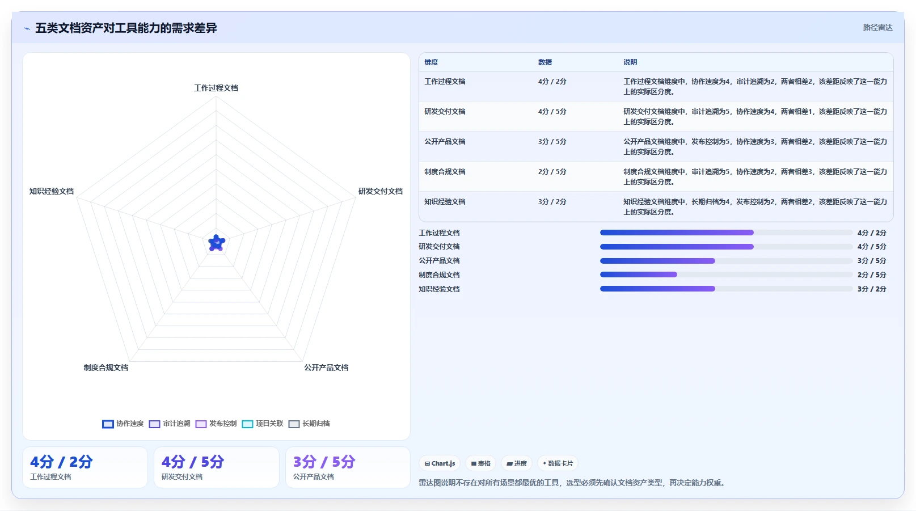Click the 知识经验文档 radar axis label
Image resolution: width=916 pixels, height=511 pixels.
click(x=52, y=191)
